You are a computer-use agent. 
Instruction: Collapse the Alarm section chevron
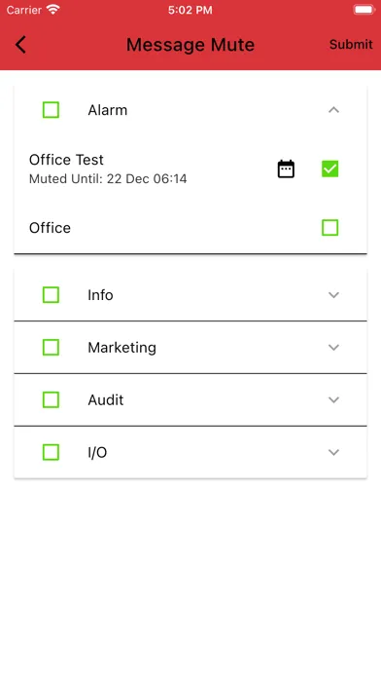click(333, 110)
